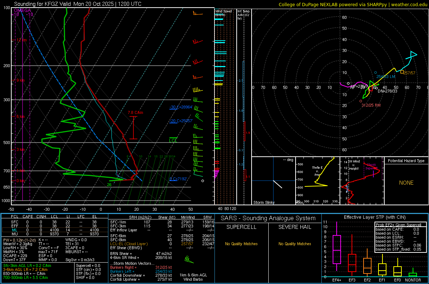The width and height of the screenshot is (429, 284).
Task: Select the 700-500mb LR = 5.5 C/km line
Action: (x=25, y=277)
